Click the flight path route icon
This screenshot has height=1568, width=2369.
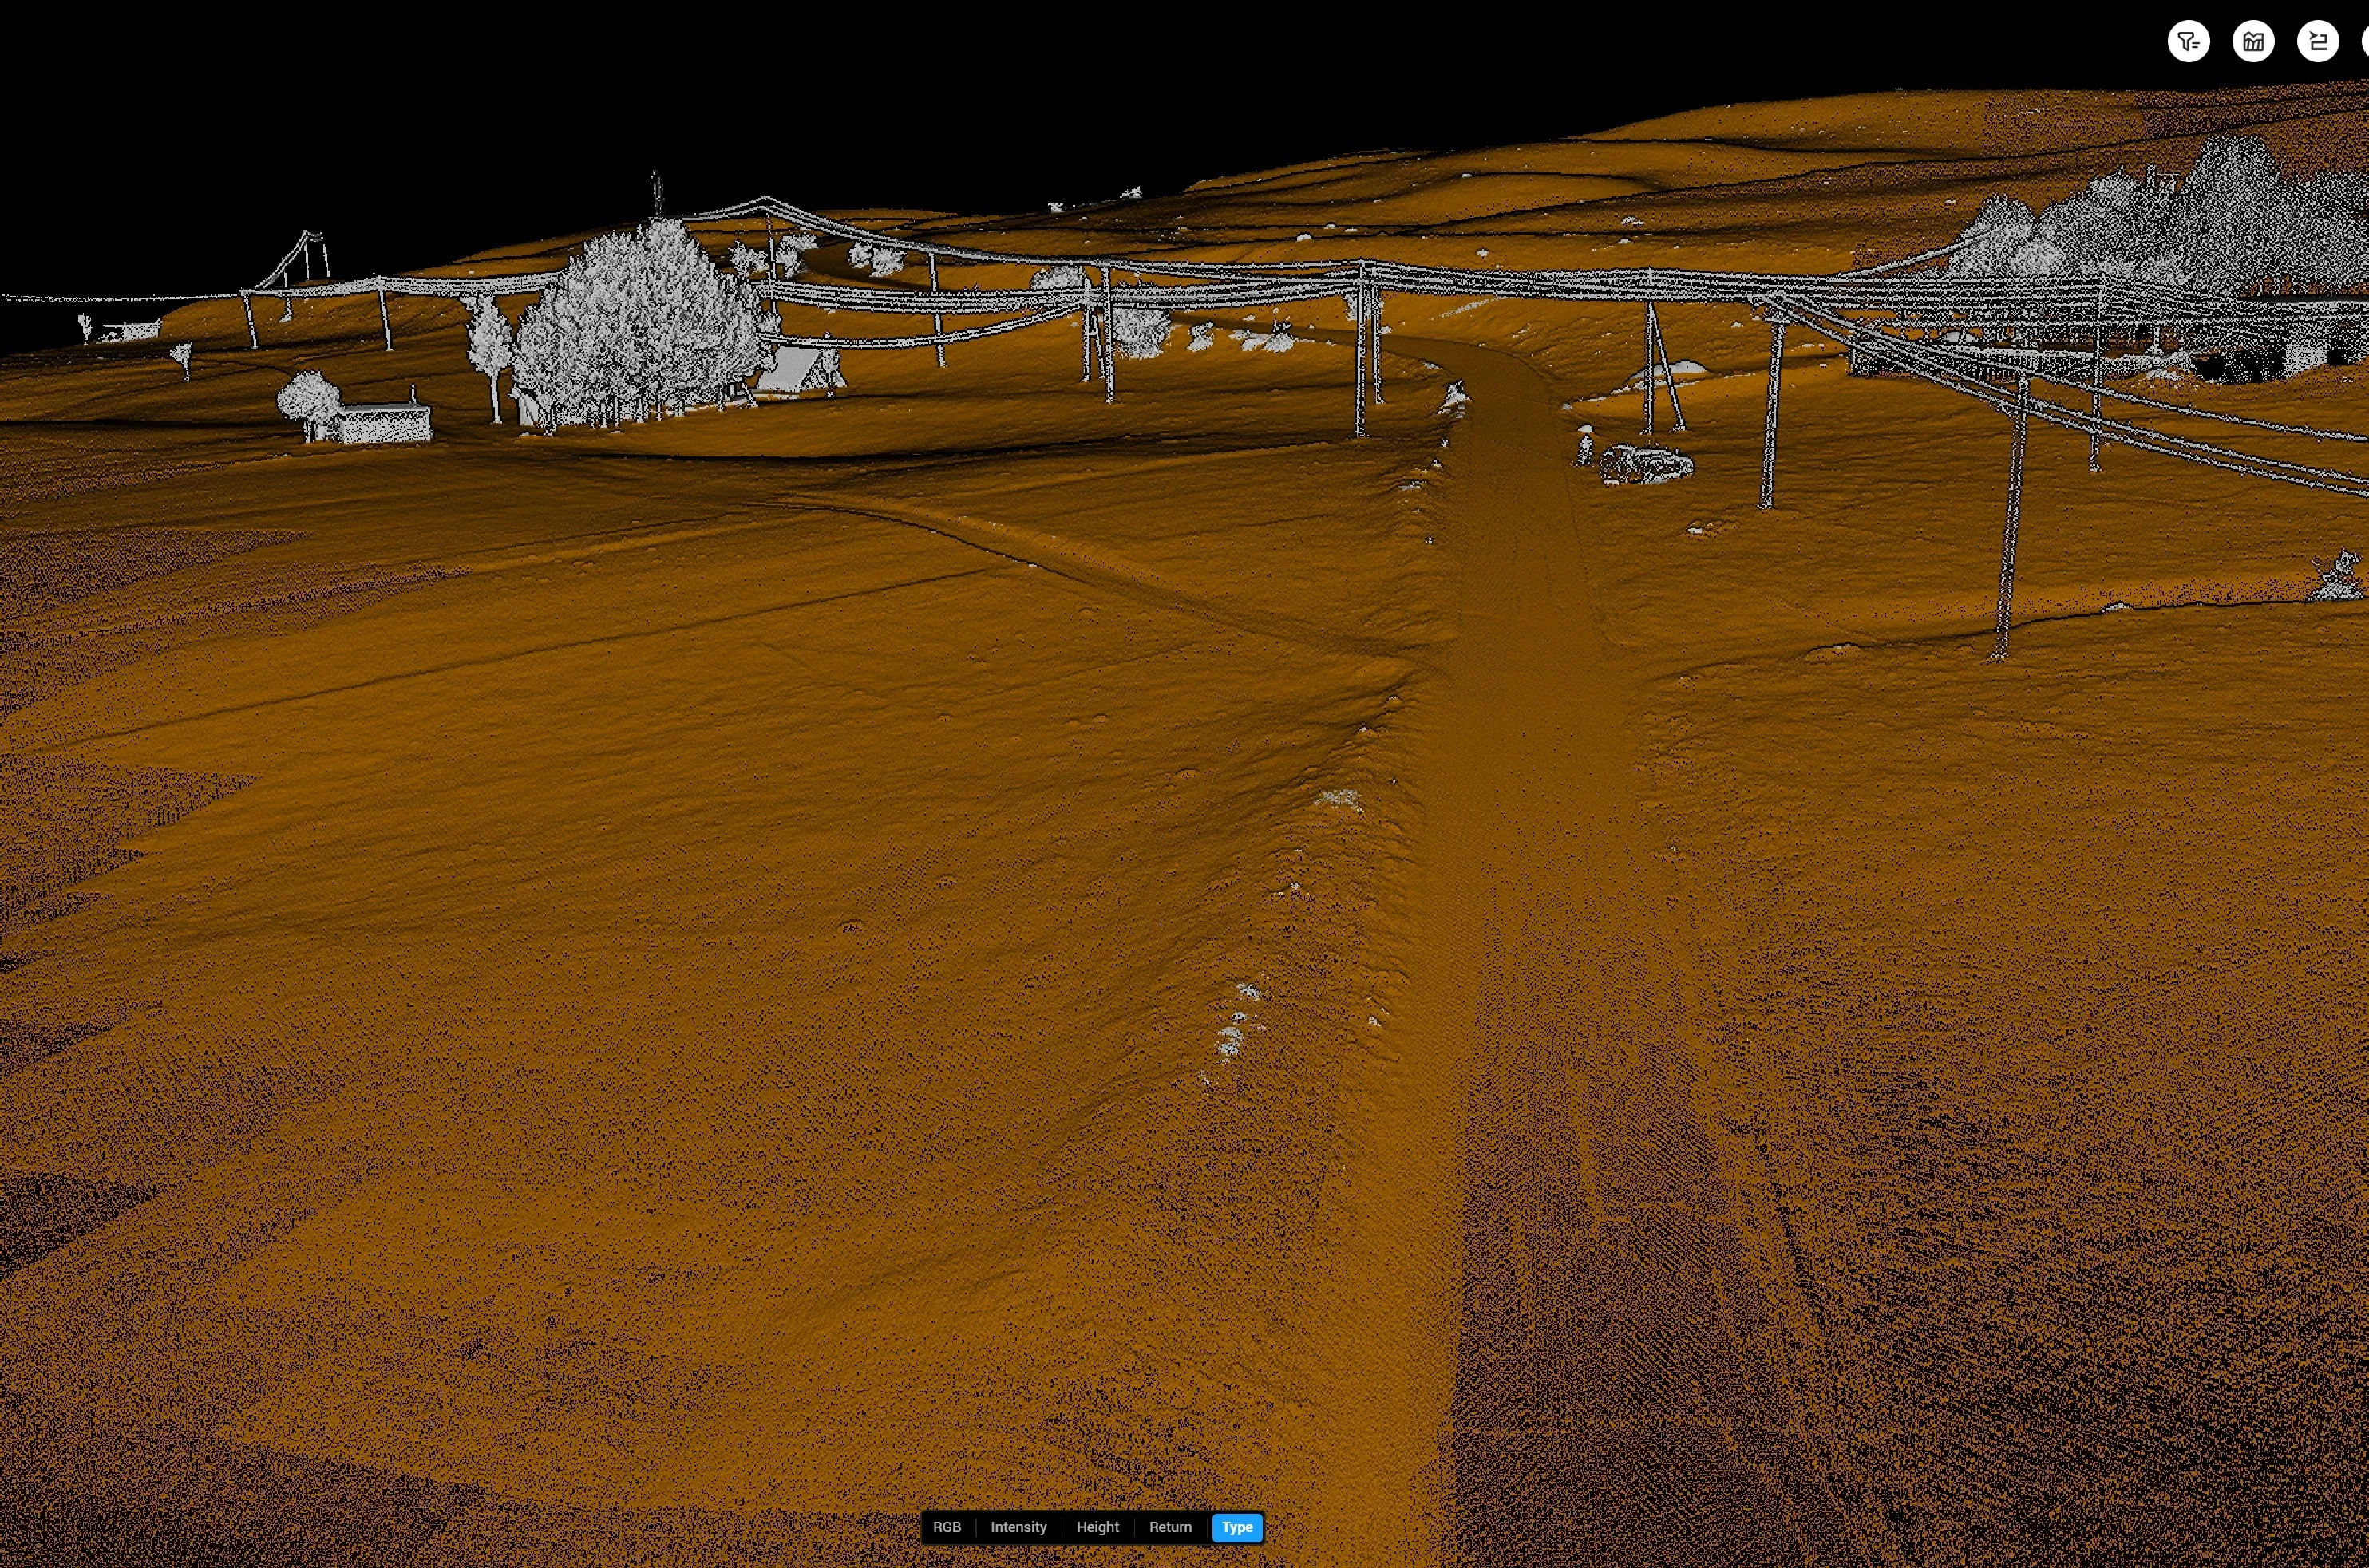pos(2317,42)
